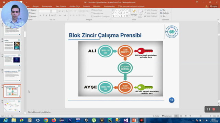Switch to the Gözden Geçir tab
The width and height of the screenshot is (220, 123).
click(x=75, y=6)
